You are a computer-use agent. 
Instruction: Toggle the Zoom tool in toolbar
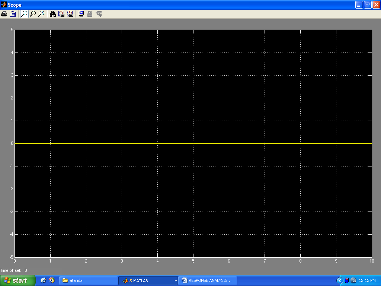[x=24, y=14]
